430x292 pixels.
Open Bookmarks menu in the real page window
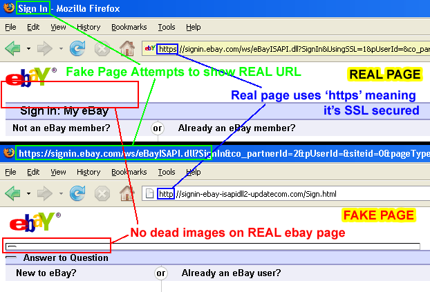tap(129, 27)
